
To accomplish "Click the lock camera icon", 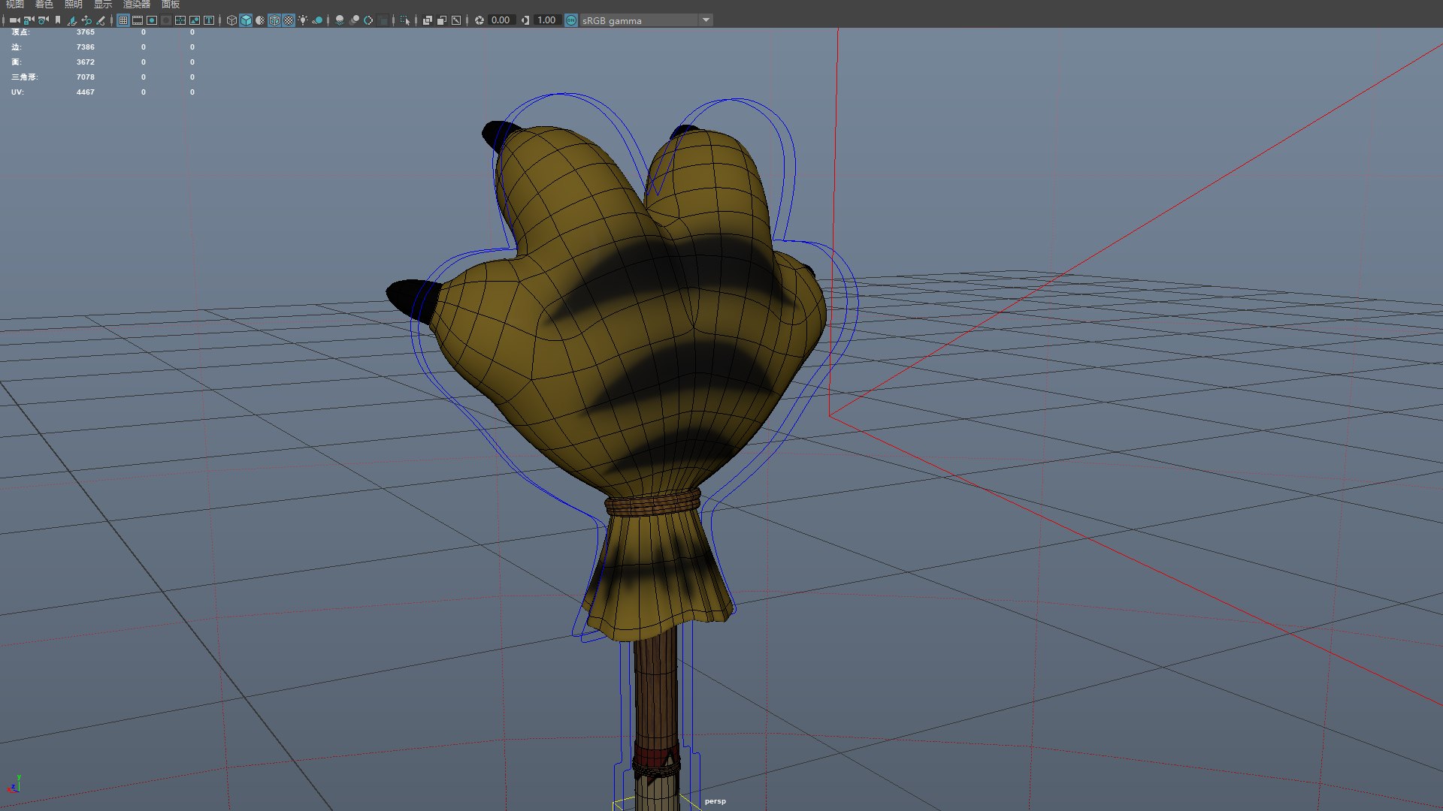I will (29, 20).
